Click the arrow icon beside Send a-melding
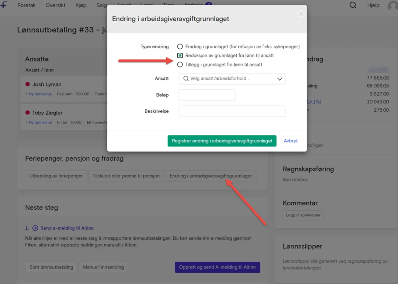398x284 pixels. 35,228
